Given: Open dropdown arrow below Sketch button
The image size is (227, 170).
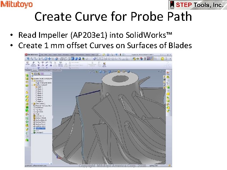Looking at the screenshot, I should tap(28, 68).
